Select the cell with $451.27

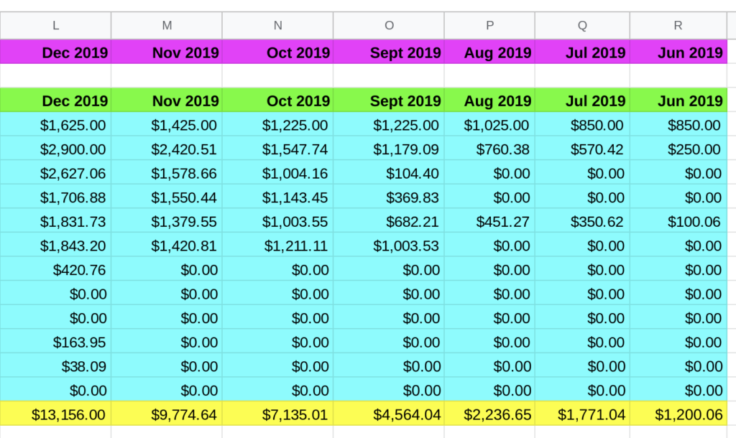[x=489, y=222]
